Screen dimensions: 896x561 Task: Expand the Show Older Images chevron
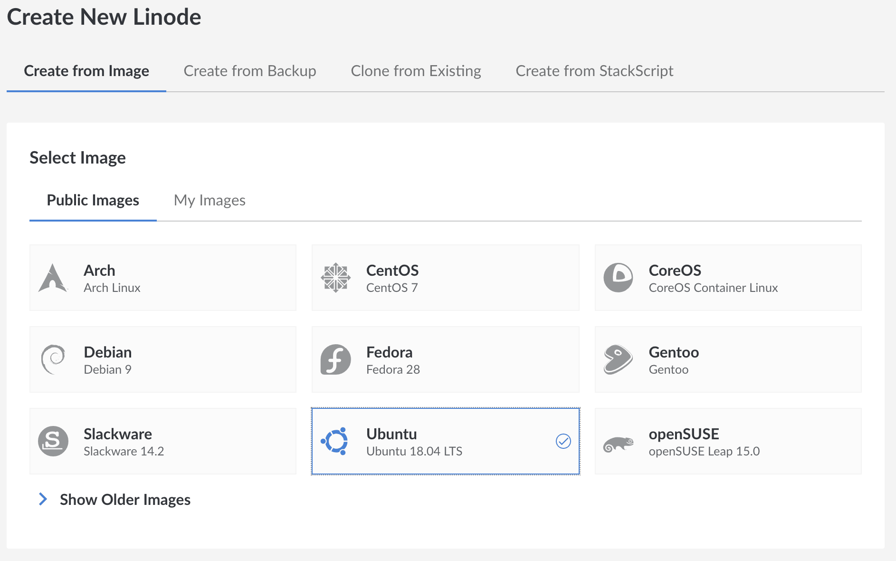tap(43, 499)
